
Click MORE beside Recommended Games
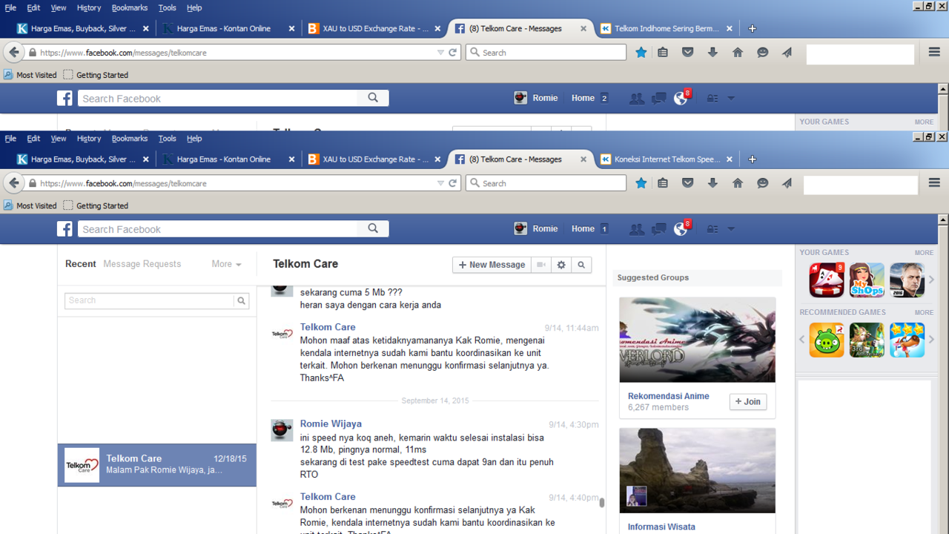point(924,313)
